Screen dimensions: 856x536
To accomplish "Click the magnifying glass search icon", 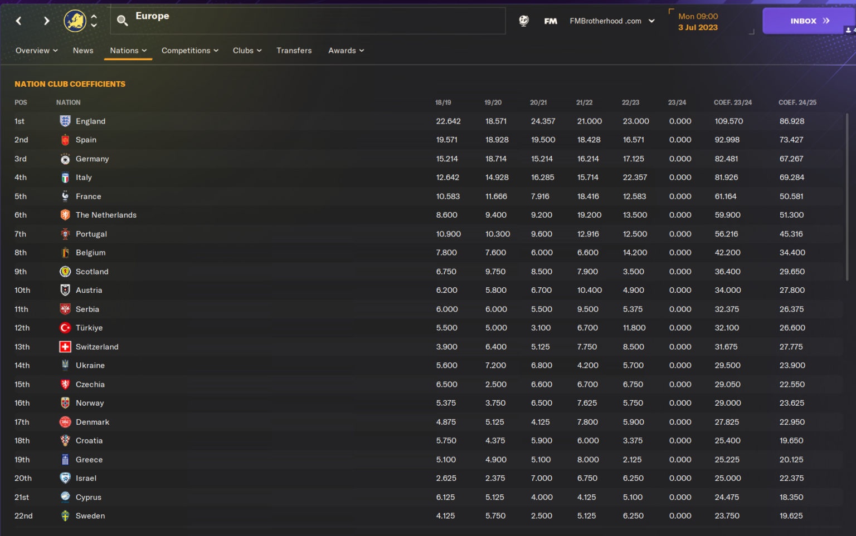I will [122, 21].
